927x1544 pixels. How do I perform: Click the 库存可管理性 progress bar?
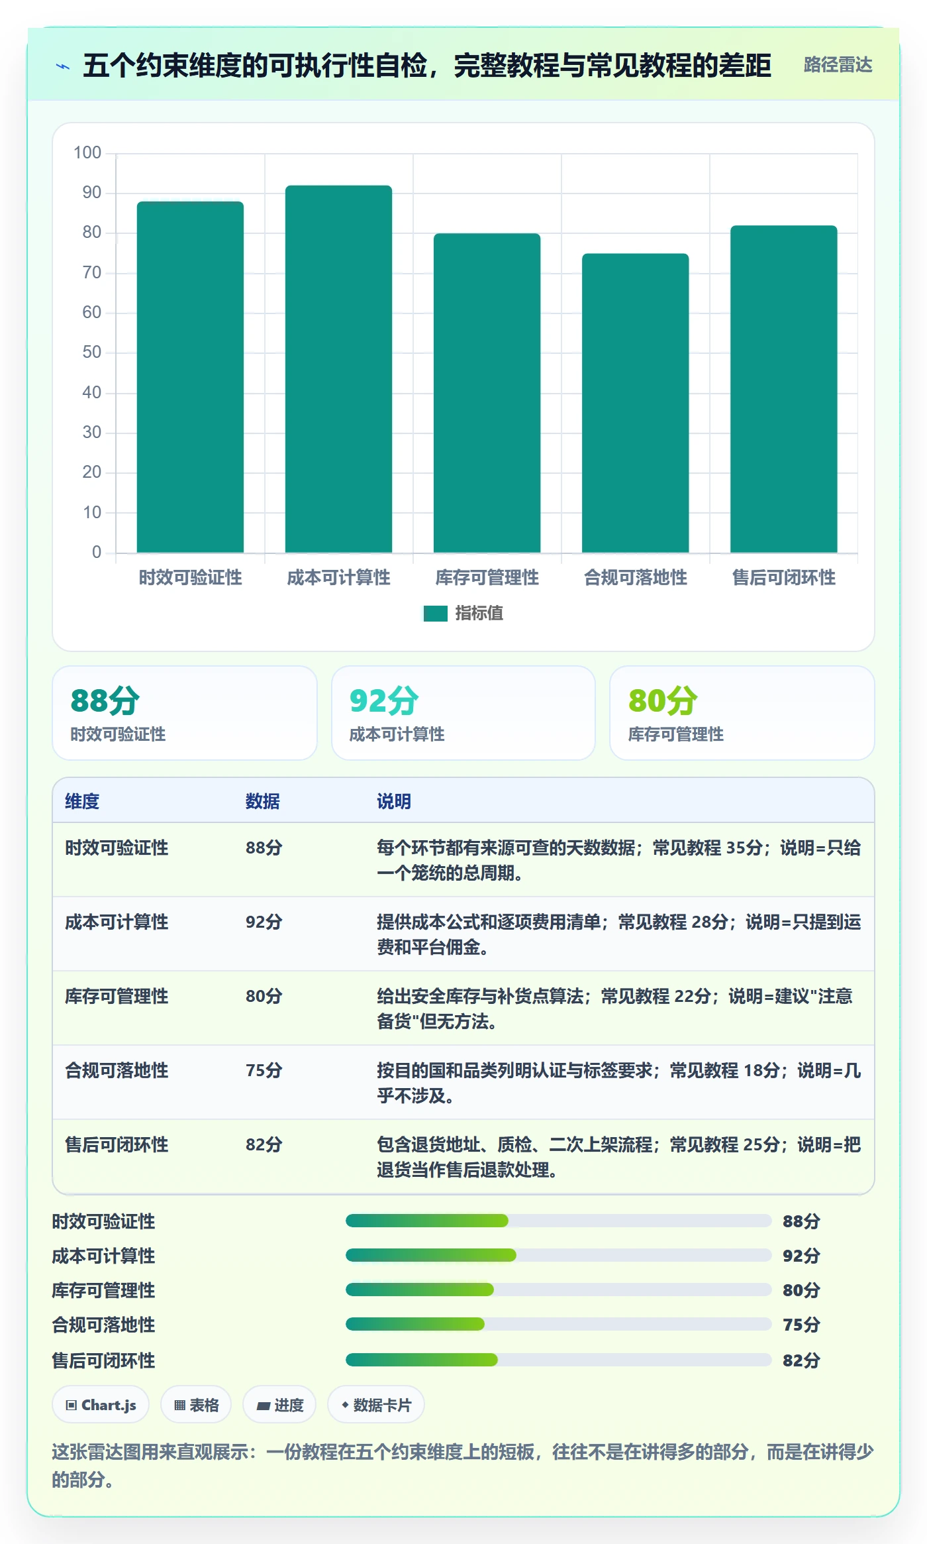pyautogui.click(x=559, y=1290)
